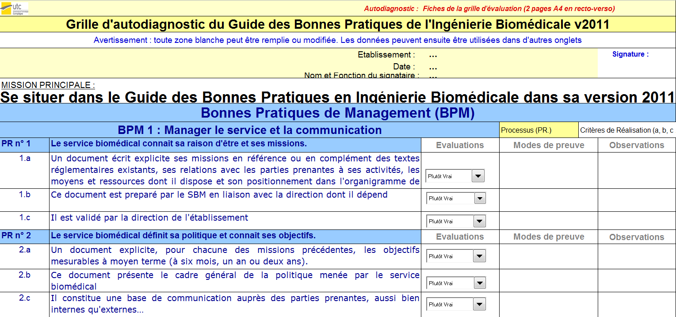Click the blue 'Avertissement' notice line
Image resolution: width=676 pixels, height=317 pixels.
(x=338, y=40)
